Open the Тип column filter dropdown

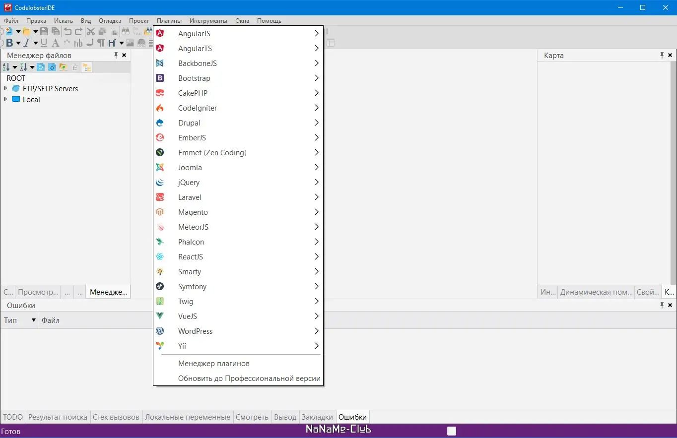point(34,320)
